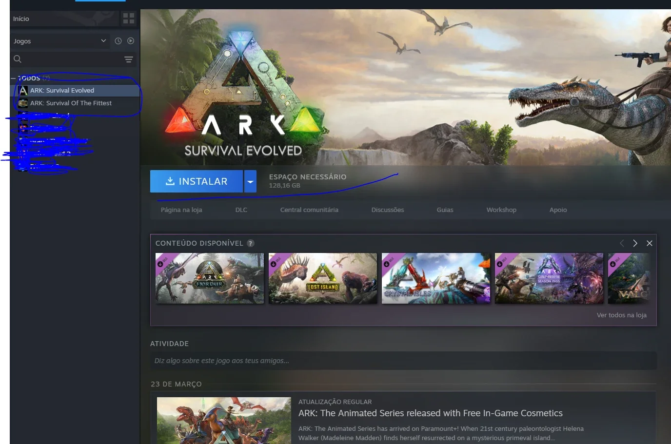Image resolution: width=671 pixels, height=444 pixels.
Task: Open the Guias tab
Action: 445,210
